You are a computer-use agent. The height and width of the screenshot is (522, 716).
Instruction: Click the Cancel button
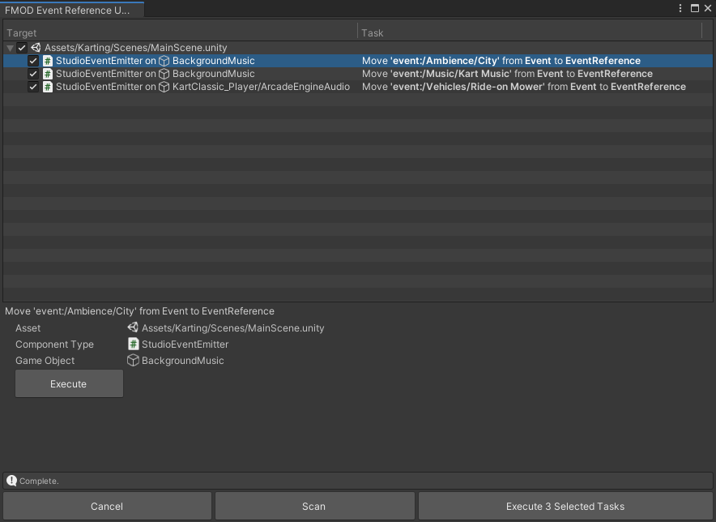point(107,505)
